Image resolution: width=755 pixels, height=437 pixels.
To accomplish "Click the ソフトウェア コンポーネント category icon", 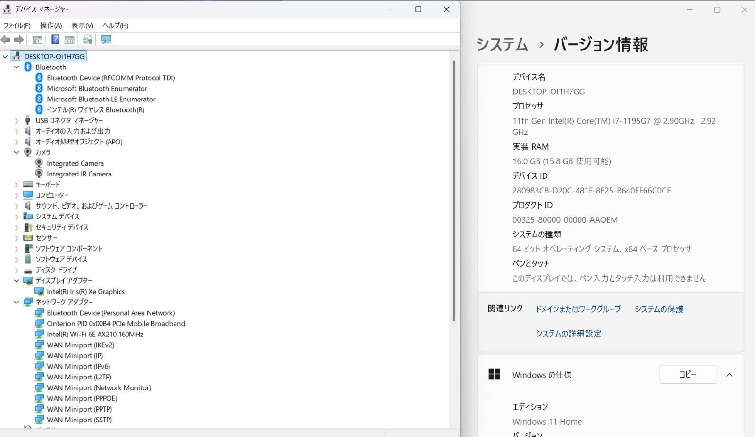I will coord(28,248).
